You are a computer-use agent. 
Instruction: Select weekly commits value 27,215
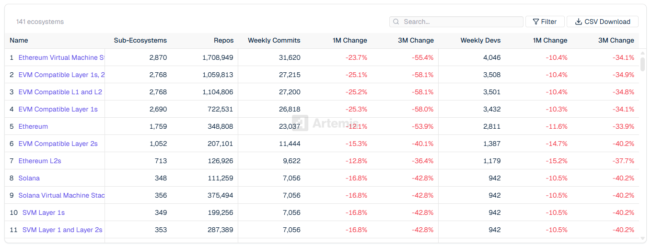click(x=290, y=75)
